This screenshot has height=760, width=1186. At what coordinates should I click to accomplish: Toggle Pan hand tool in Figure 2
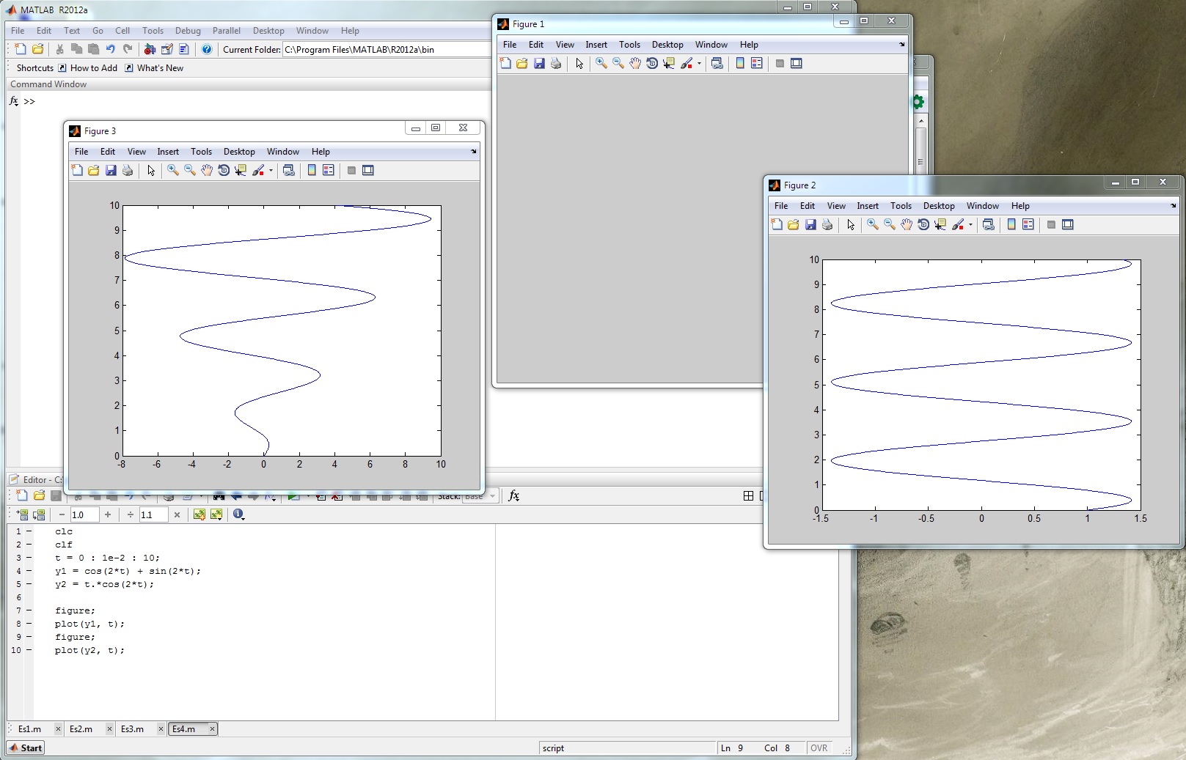(x=907, y=225)
